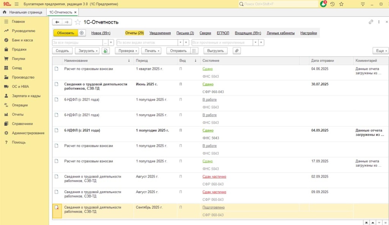Open history via clock icon

332,4
